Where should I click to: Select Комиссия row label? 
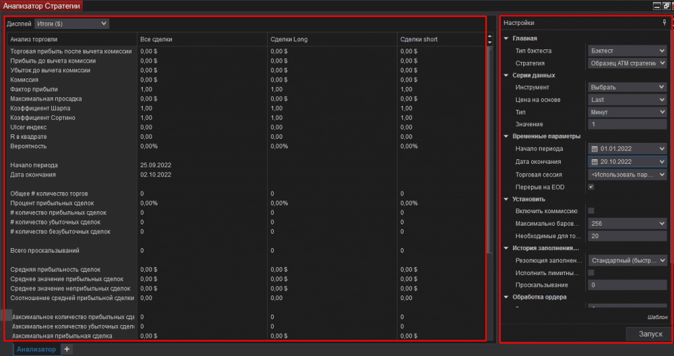[x=24, y=80]
